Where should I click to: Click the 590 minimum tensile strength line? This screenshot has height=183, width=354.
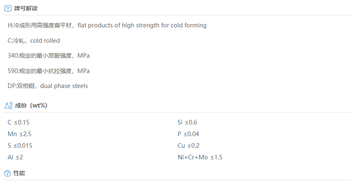[49, 71]
